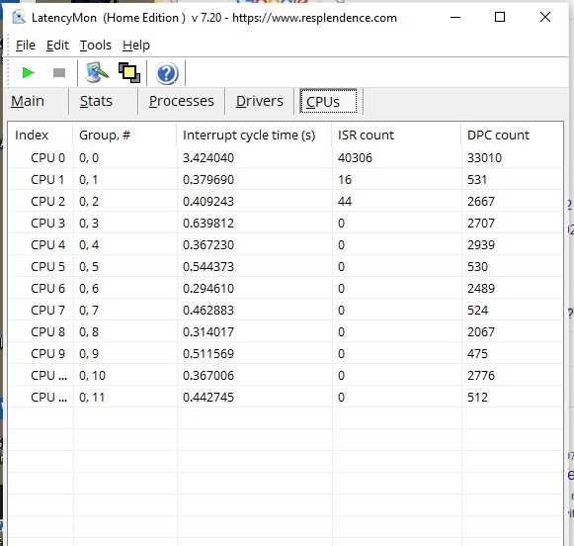Click the DPC count value 2776
Viewport: 574px width, 546px height.
(x=481, y=375)
